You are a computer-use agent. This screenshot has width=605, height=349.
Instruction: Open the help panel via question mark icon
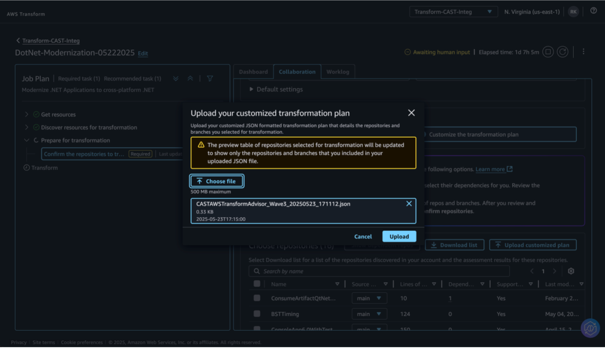coord(593,11)
